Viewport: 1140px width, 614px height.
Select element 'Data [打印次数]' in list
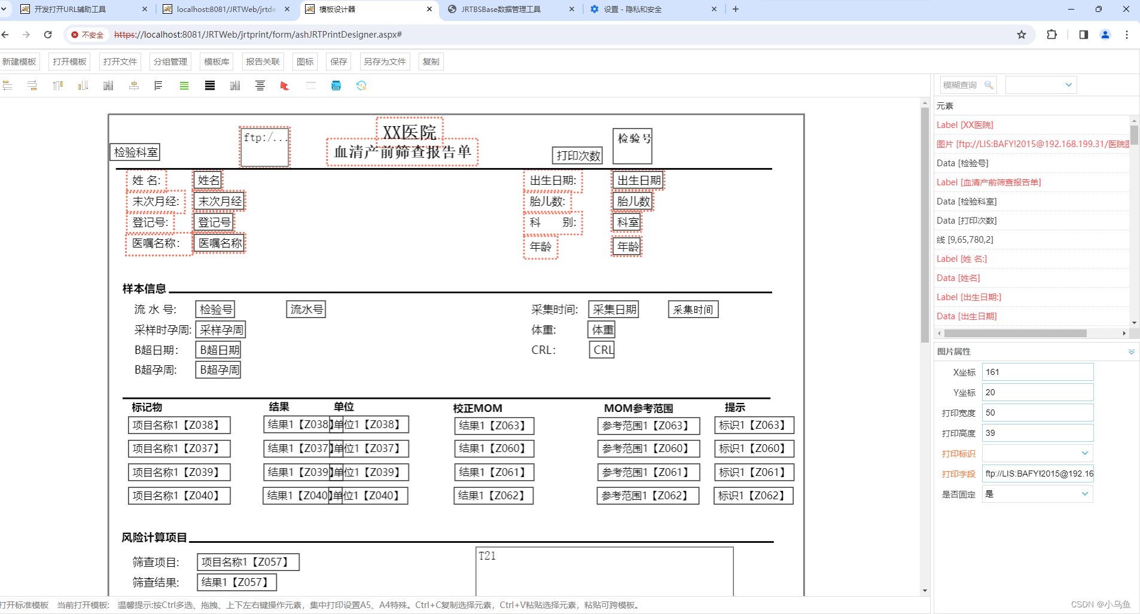coord(1032,221)
